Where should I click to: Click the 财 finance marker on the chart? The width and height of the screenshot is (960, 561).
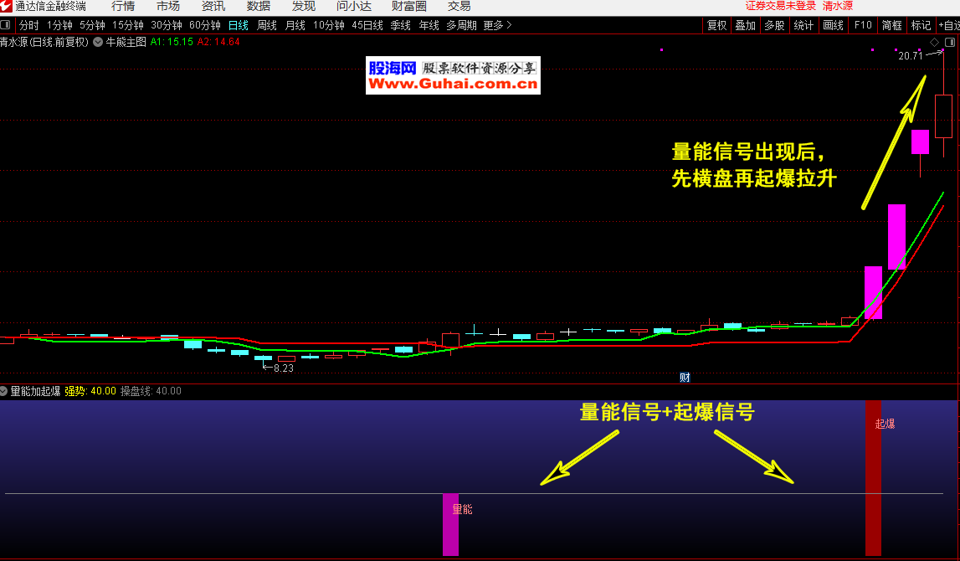684,378
